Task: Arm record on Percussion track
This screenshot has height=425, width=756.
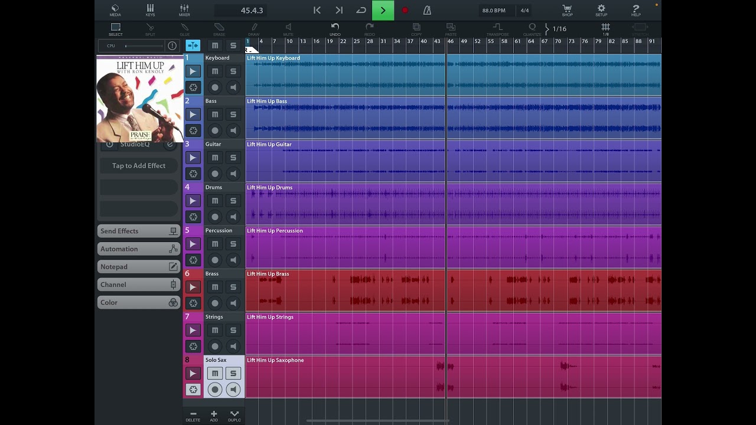Action: 215,260
